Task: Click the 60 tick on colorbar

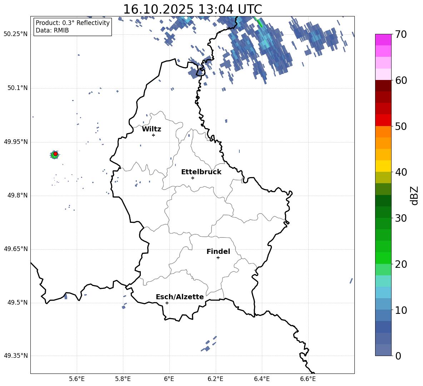Action: [401, 80]
